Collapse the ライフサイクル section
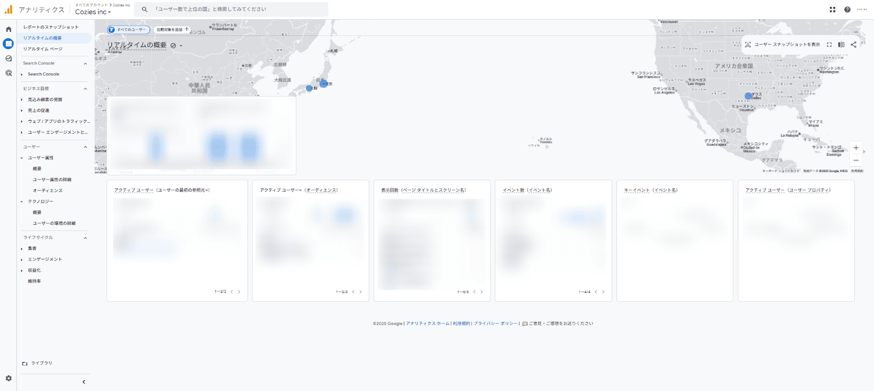Viewport: 874px width, 391px height. (85, 238)
